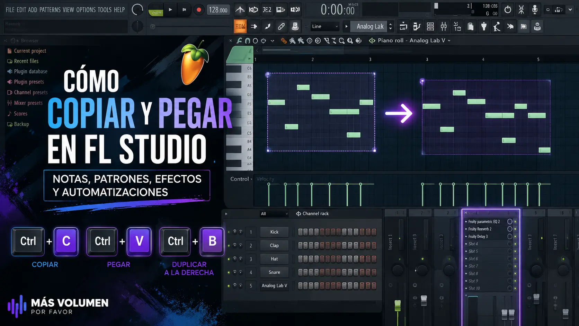
Task: Click the magnet snap icon in piano roll
Action: tap(247, 41)
